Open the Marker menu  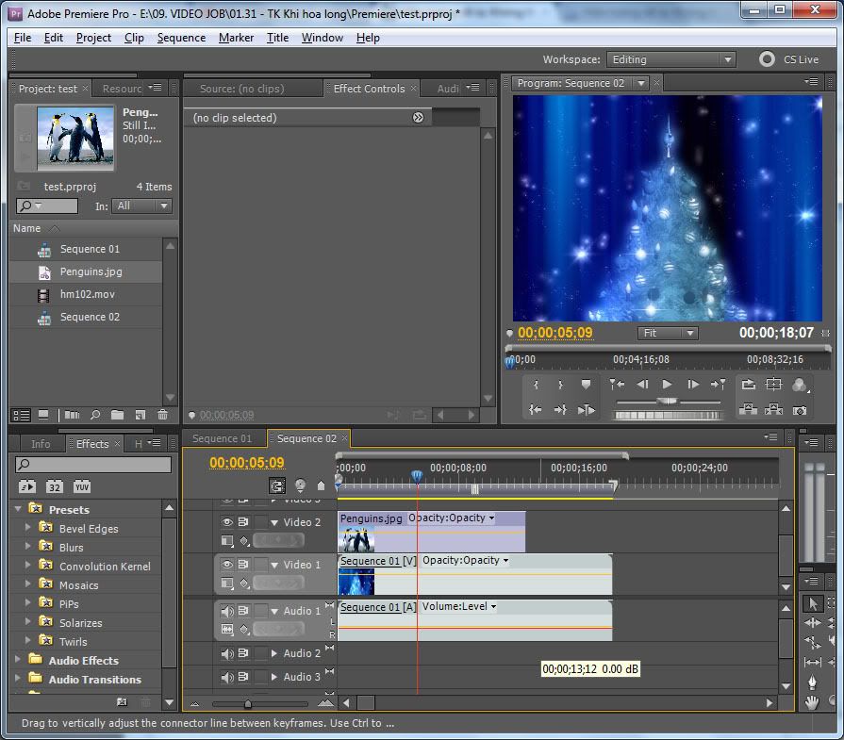point(236,38)
